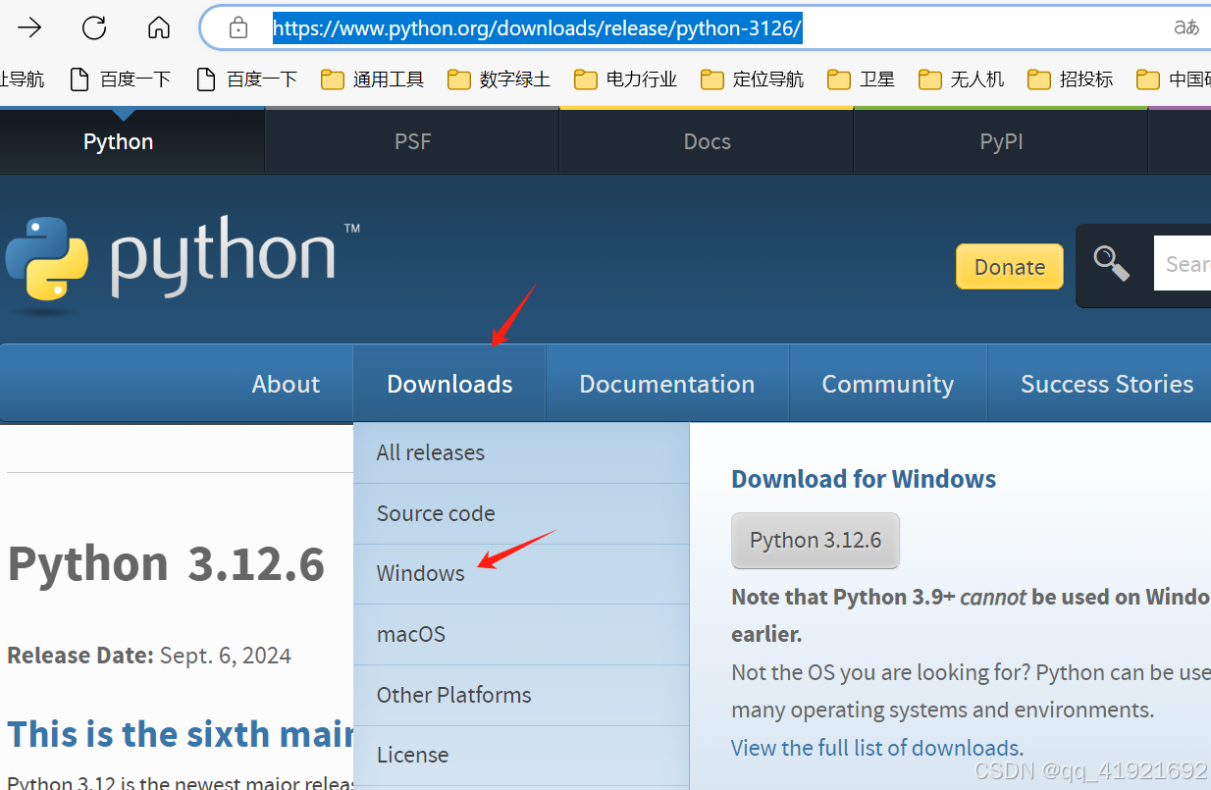Screen dimensions: 1211x790
Task: Open the second 百度一下 bookmark
Action: click(247, 79)
